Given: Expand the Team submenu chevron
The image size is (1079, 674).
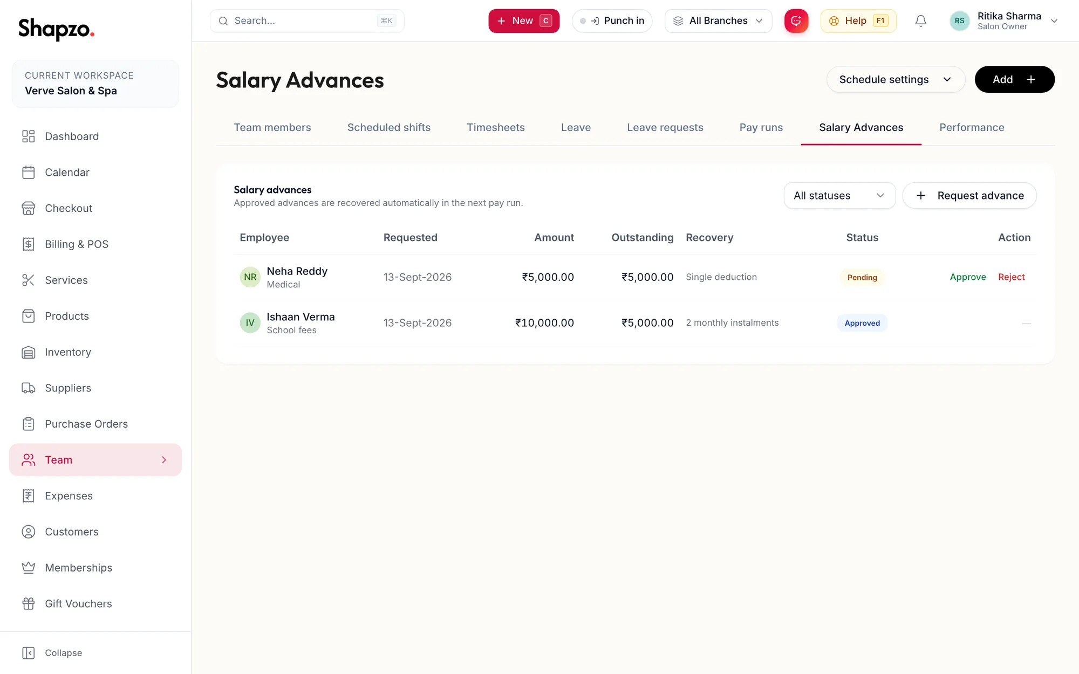Looking at the screenshot, I should (x=164, y=460).
